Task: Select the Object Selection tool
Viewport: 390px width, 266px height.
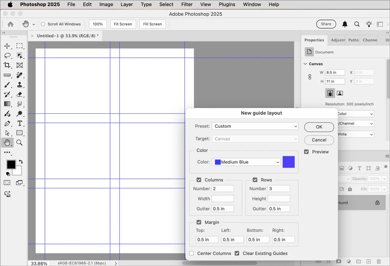Action: pyautogui.click(x=19, y=56)
